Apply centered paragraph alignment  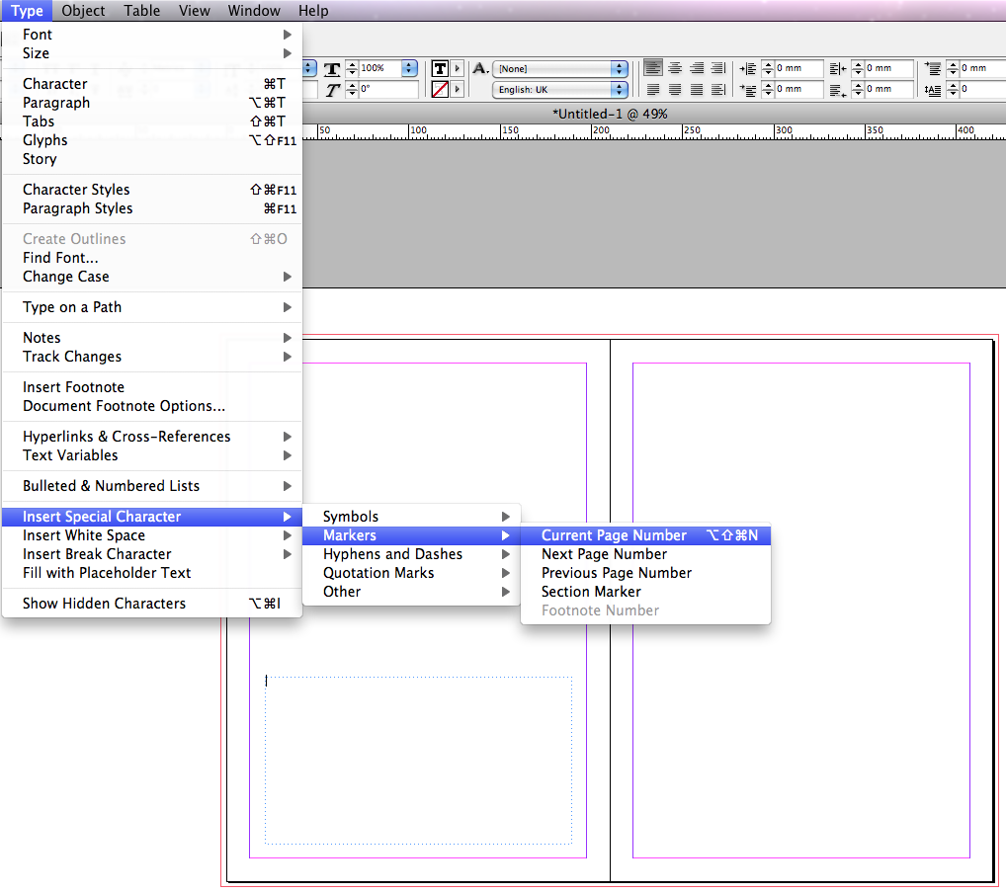click(675, 68)
